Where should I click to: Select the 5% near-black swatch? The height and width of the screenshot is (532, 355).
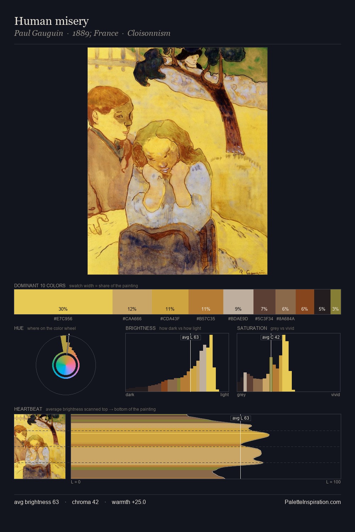click(322, 302)
